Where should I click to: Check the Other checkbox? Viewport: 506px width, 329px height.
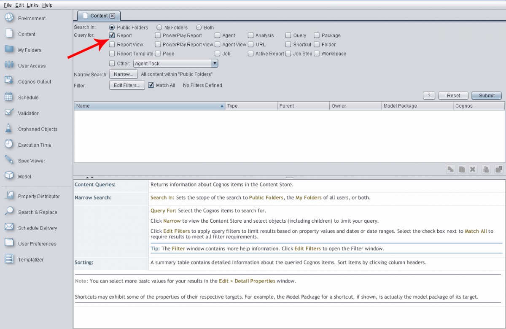pyautogui.click(x=112, y=63)
